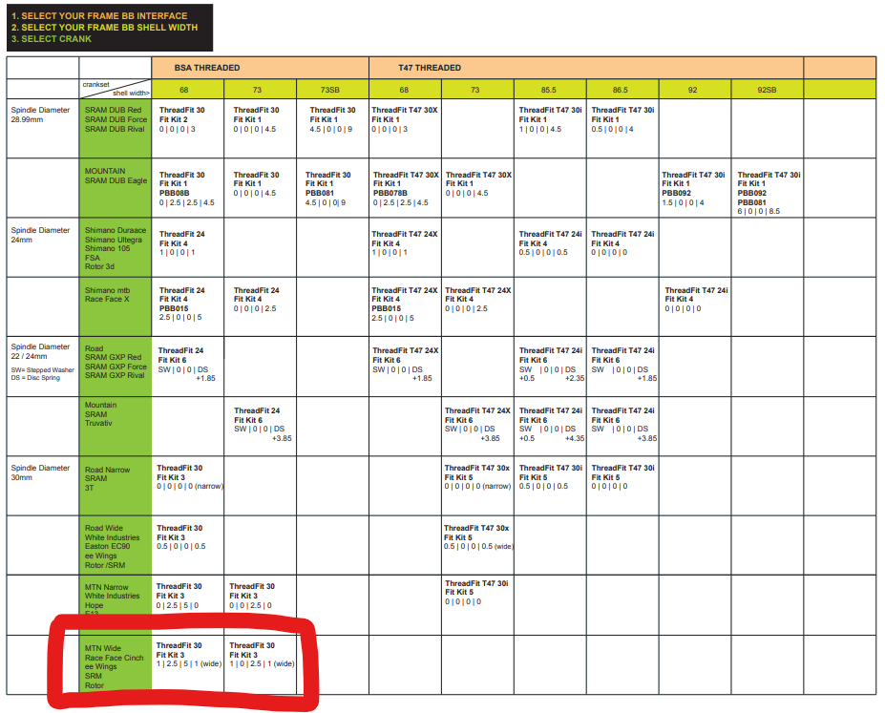The image size is (885, 713).
Task: Click the 86.5 shell width header
Action: point(622,90)
